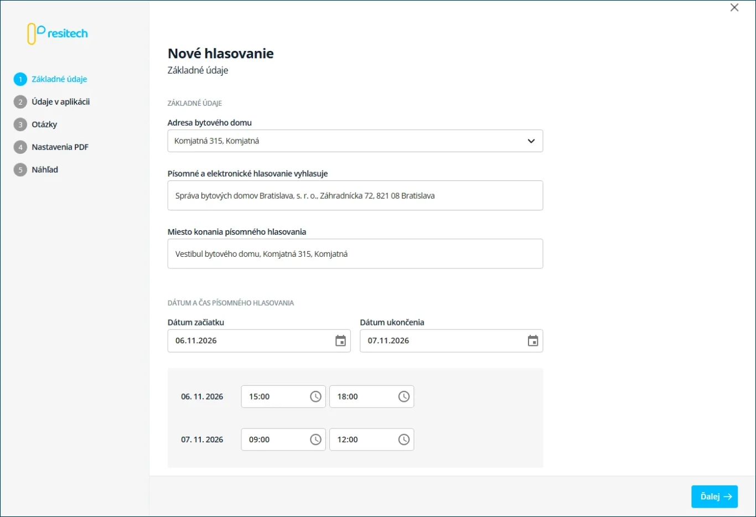Click step 4 number circle in sidebar
Image resolution: width=756 pixels, height=517 pixels.
[20, 147]
